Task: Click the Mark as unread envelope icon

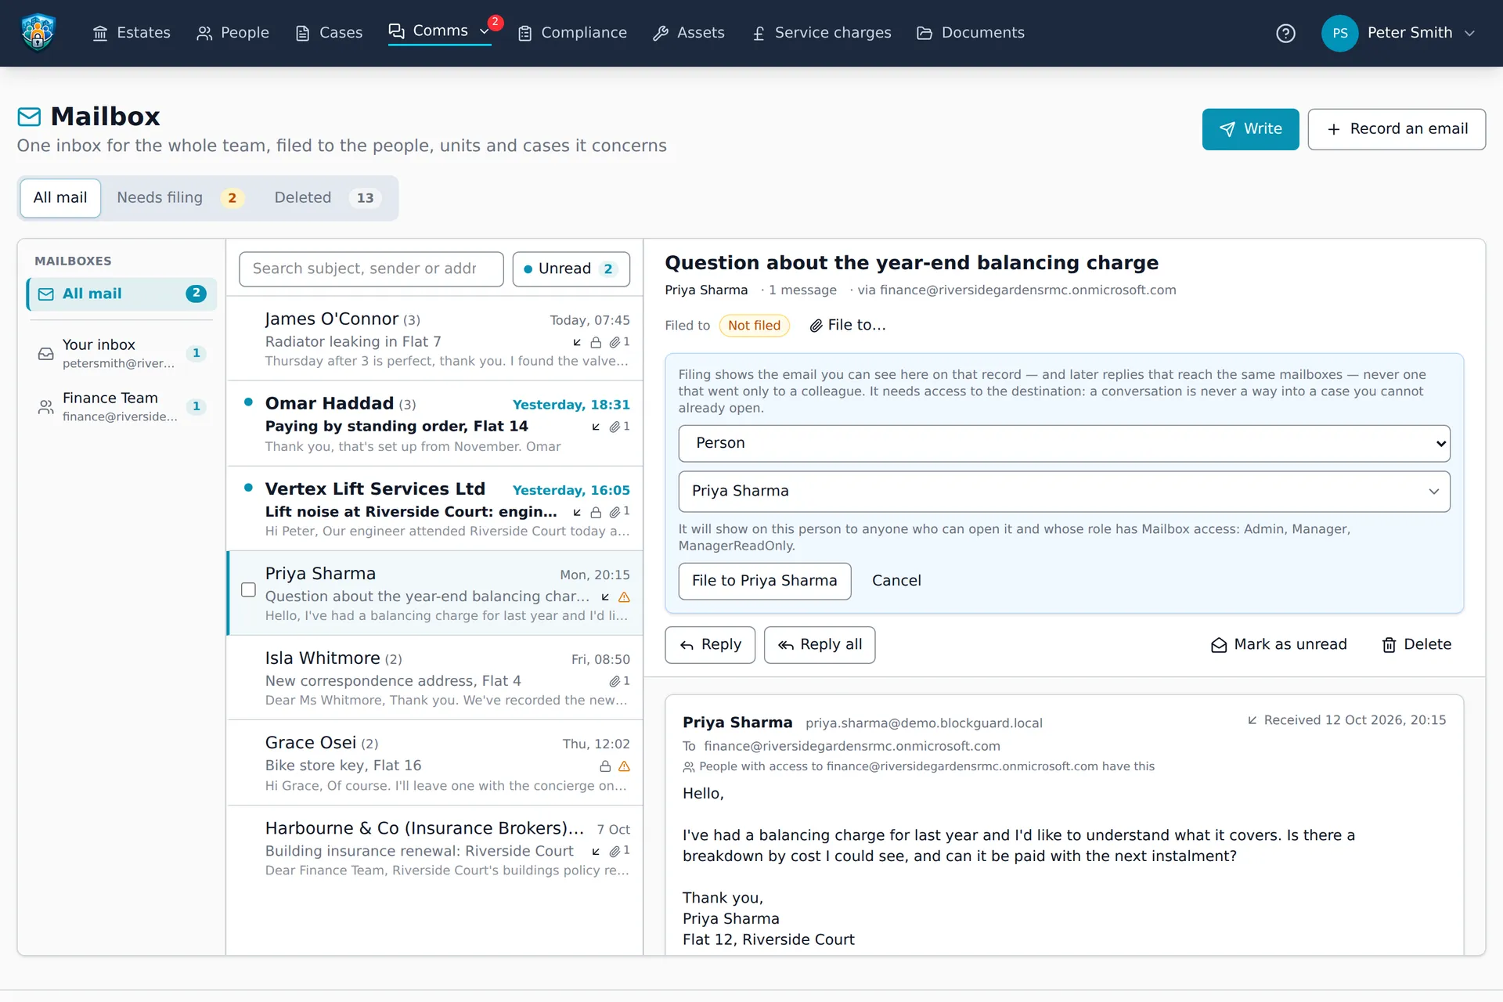Action: pyautogui.click(x=1219, y=645)
